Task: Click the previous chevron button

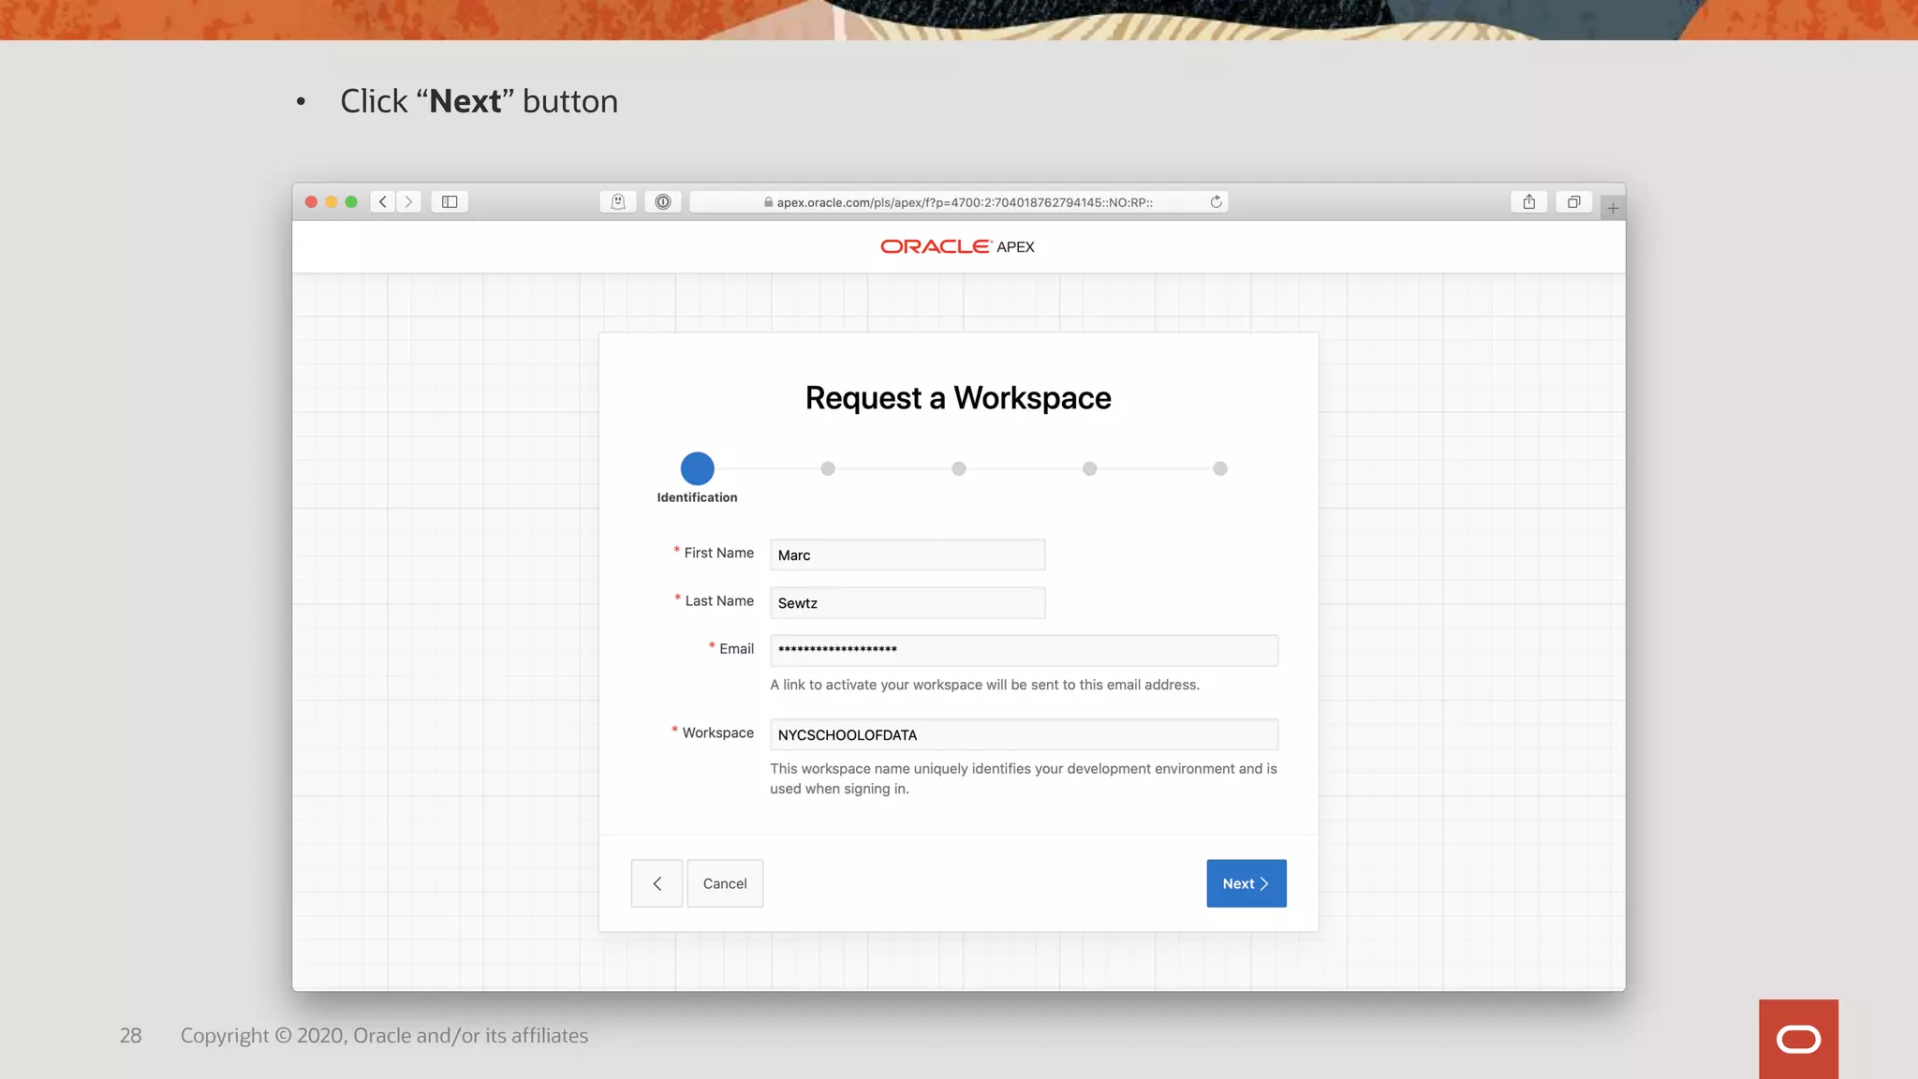Action: click(657, 883)
